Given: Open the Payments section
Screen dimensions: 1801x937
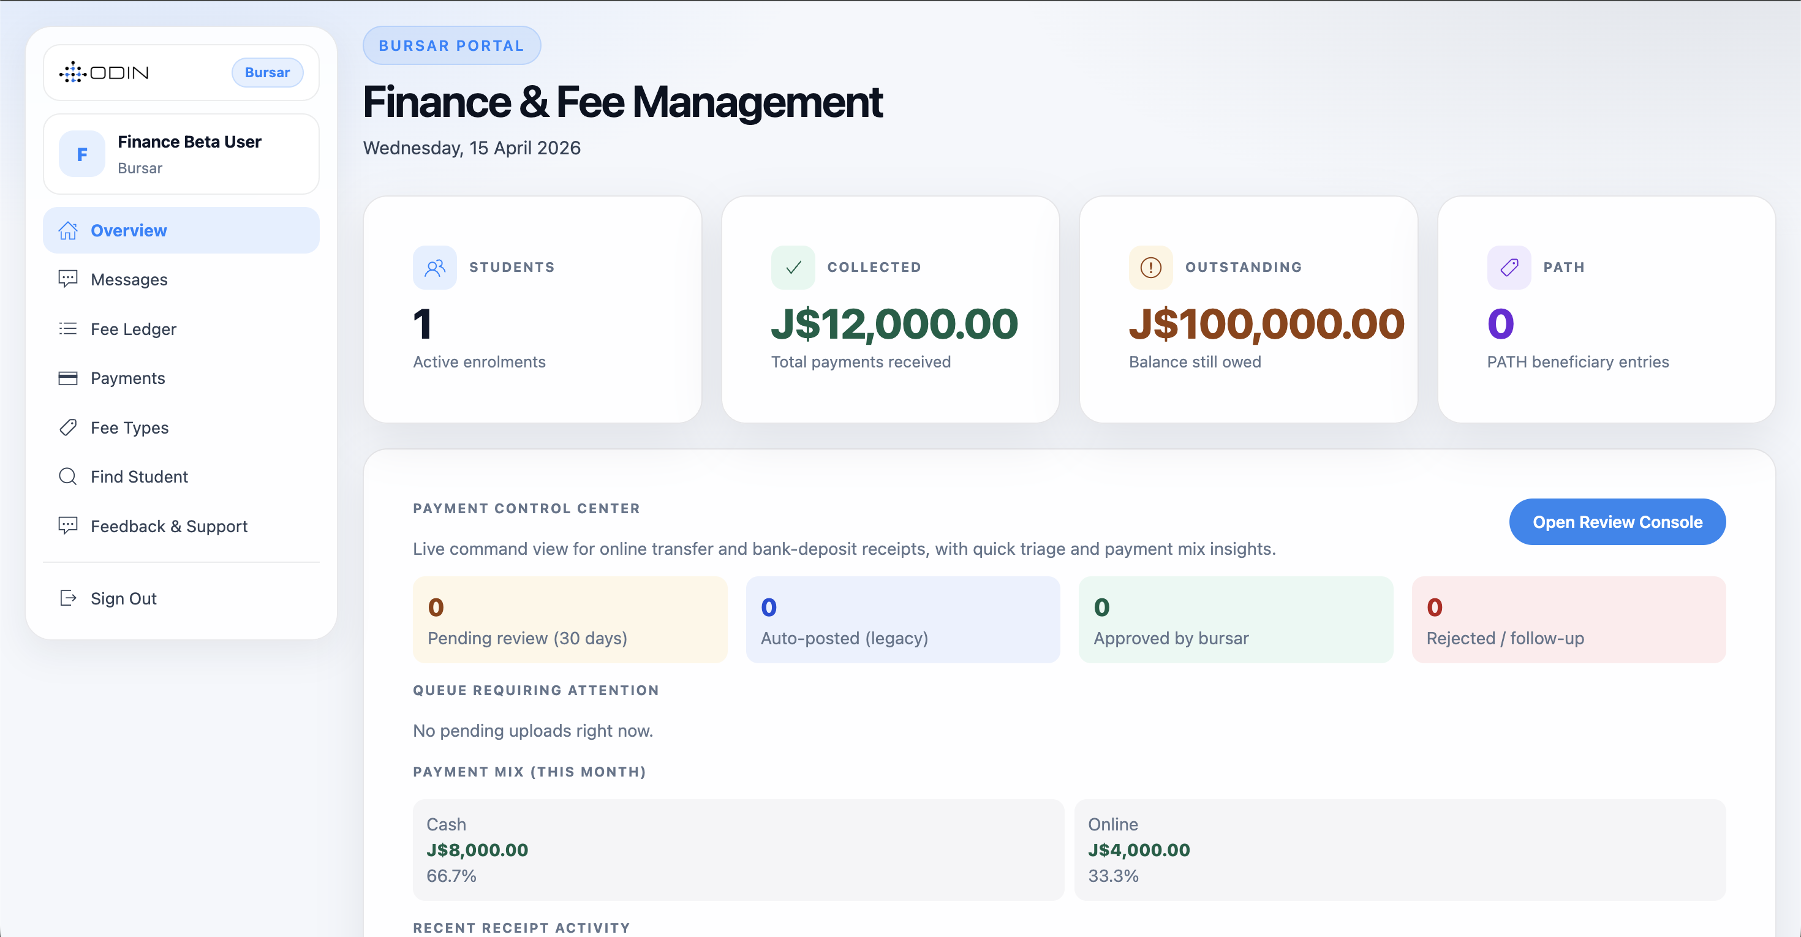Looking at the screenshot, I should point(128,378).
